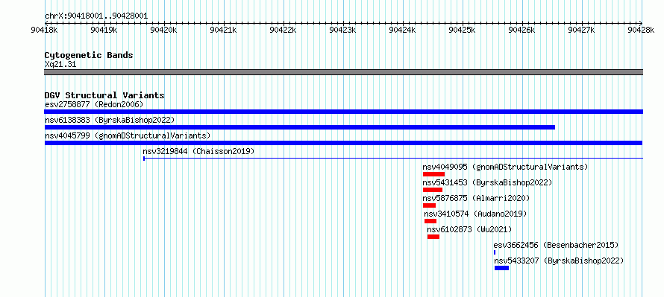664x297 pixels.
Task: Open the nsv4045799 (gnomADStructuralVariants) label
Action: 128,135
